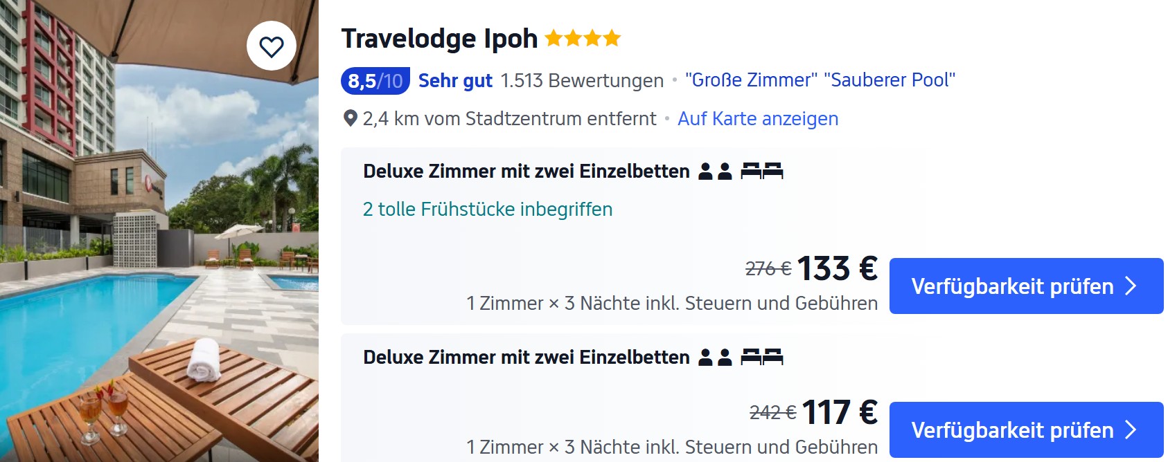Click the four-star rating icons
The height and width of the screenshot is (462, 1168).
click(583, 38)
